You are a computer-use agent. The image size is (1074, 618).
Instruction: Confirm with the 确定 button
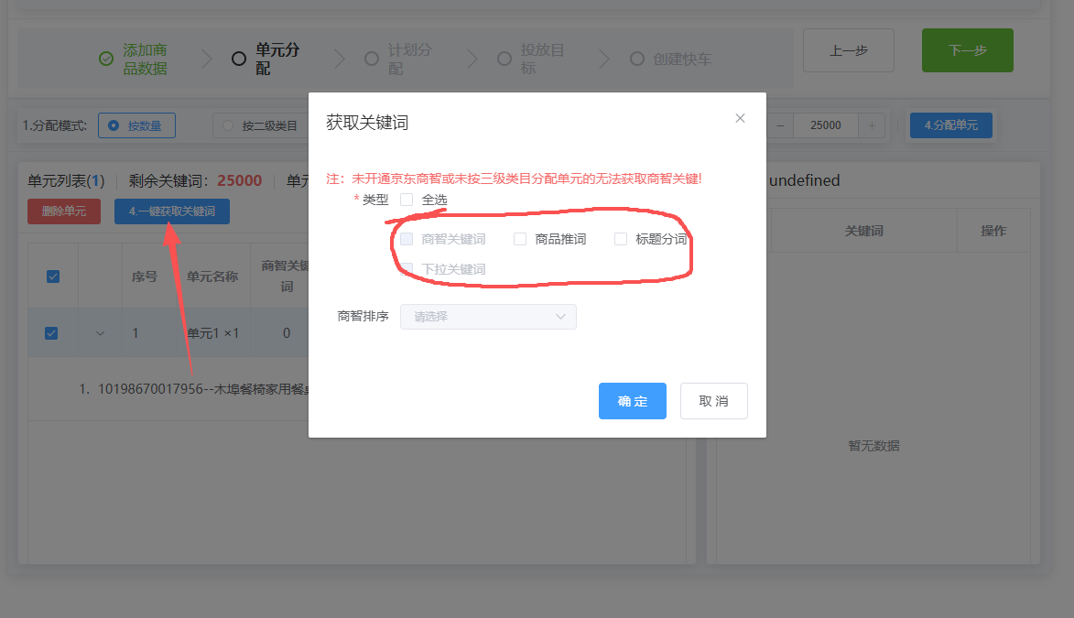632,401
